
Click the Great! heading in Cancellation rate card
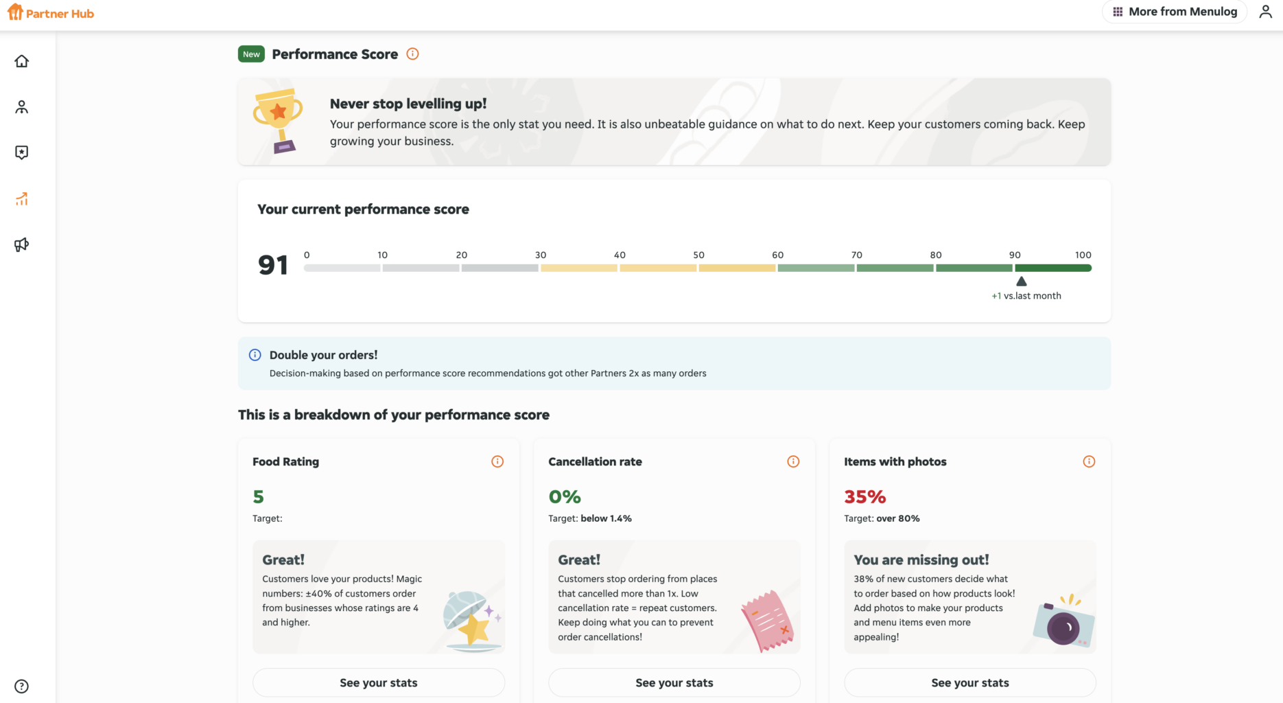579,560
